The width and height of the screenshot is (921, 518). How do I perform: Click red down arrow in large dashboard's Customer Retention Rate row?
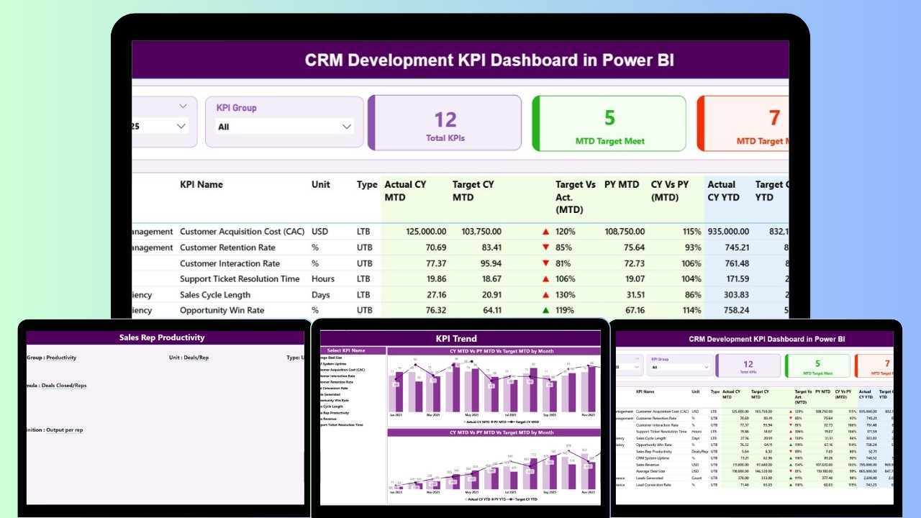(545, 247)
